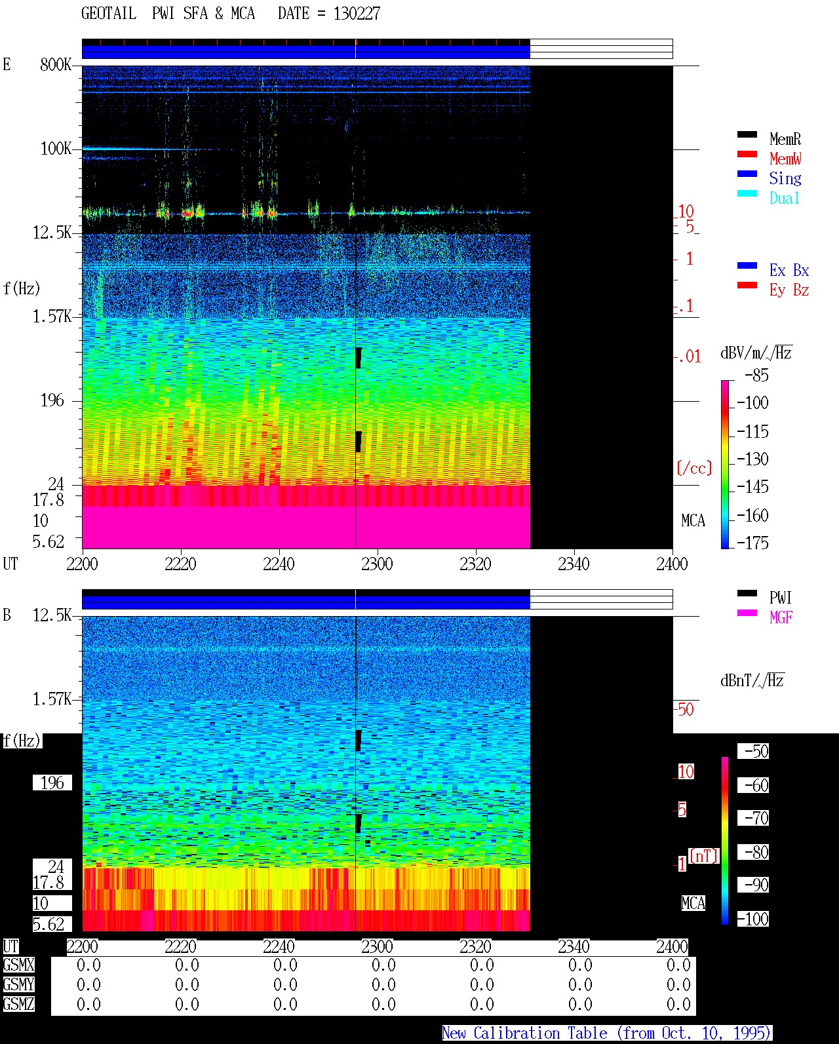This screenshot has width=839, height=1044.
Task: Click the 'Ey Bz' legend label
Action: (789, 290)
